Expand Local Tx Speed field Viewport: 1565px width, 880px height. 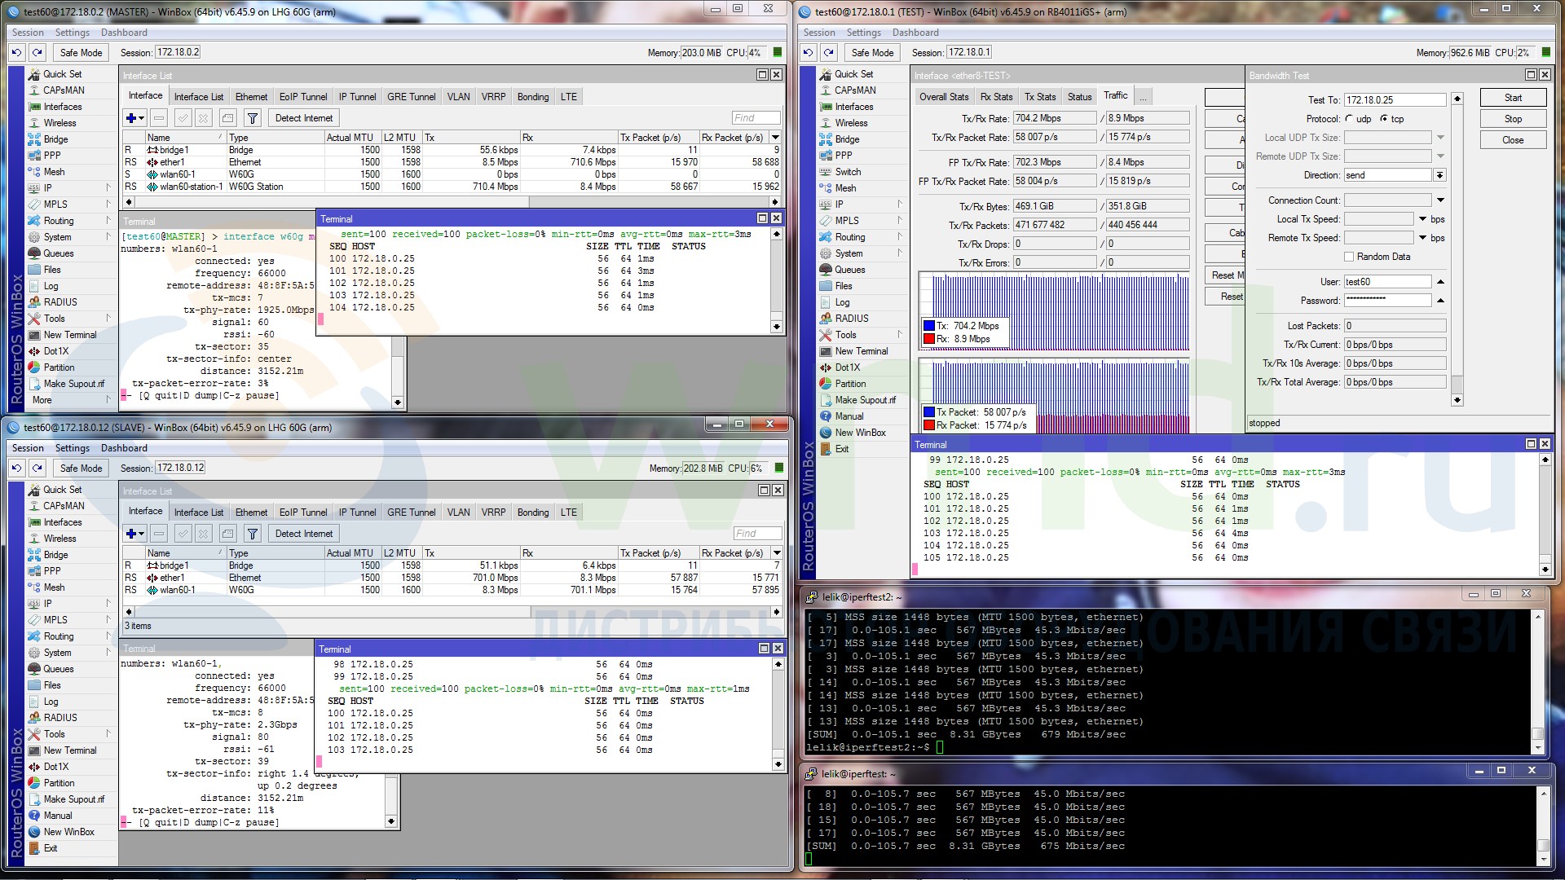[1422, 219]
